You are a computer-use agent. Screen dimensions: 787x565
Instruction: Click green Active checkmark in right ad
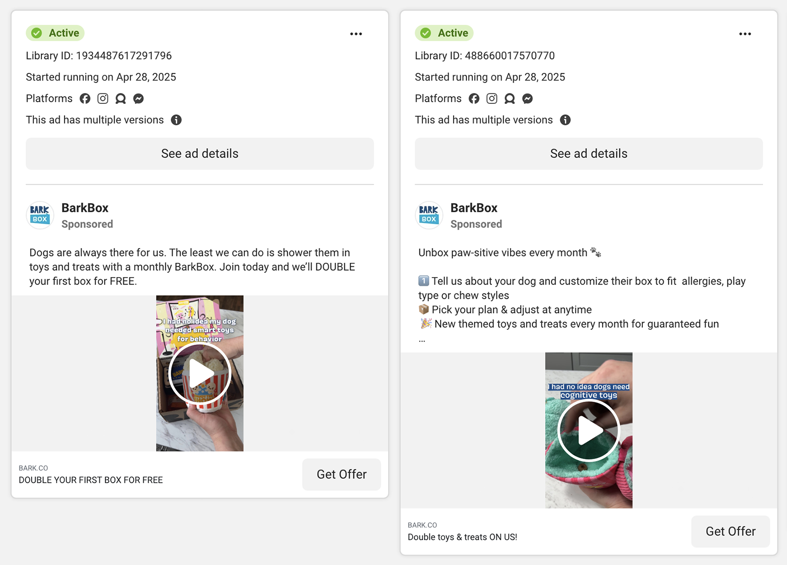(426, 33)
